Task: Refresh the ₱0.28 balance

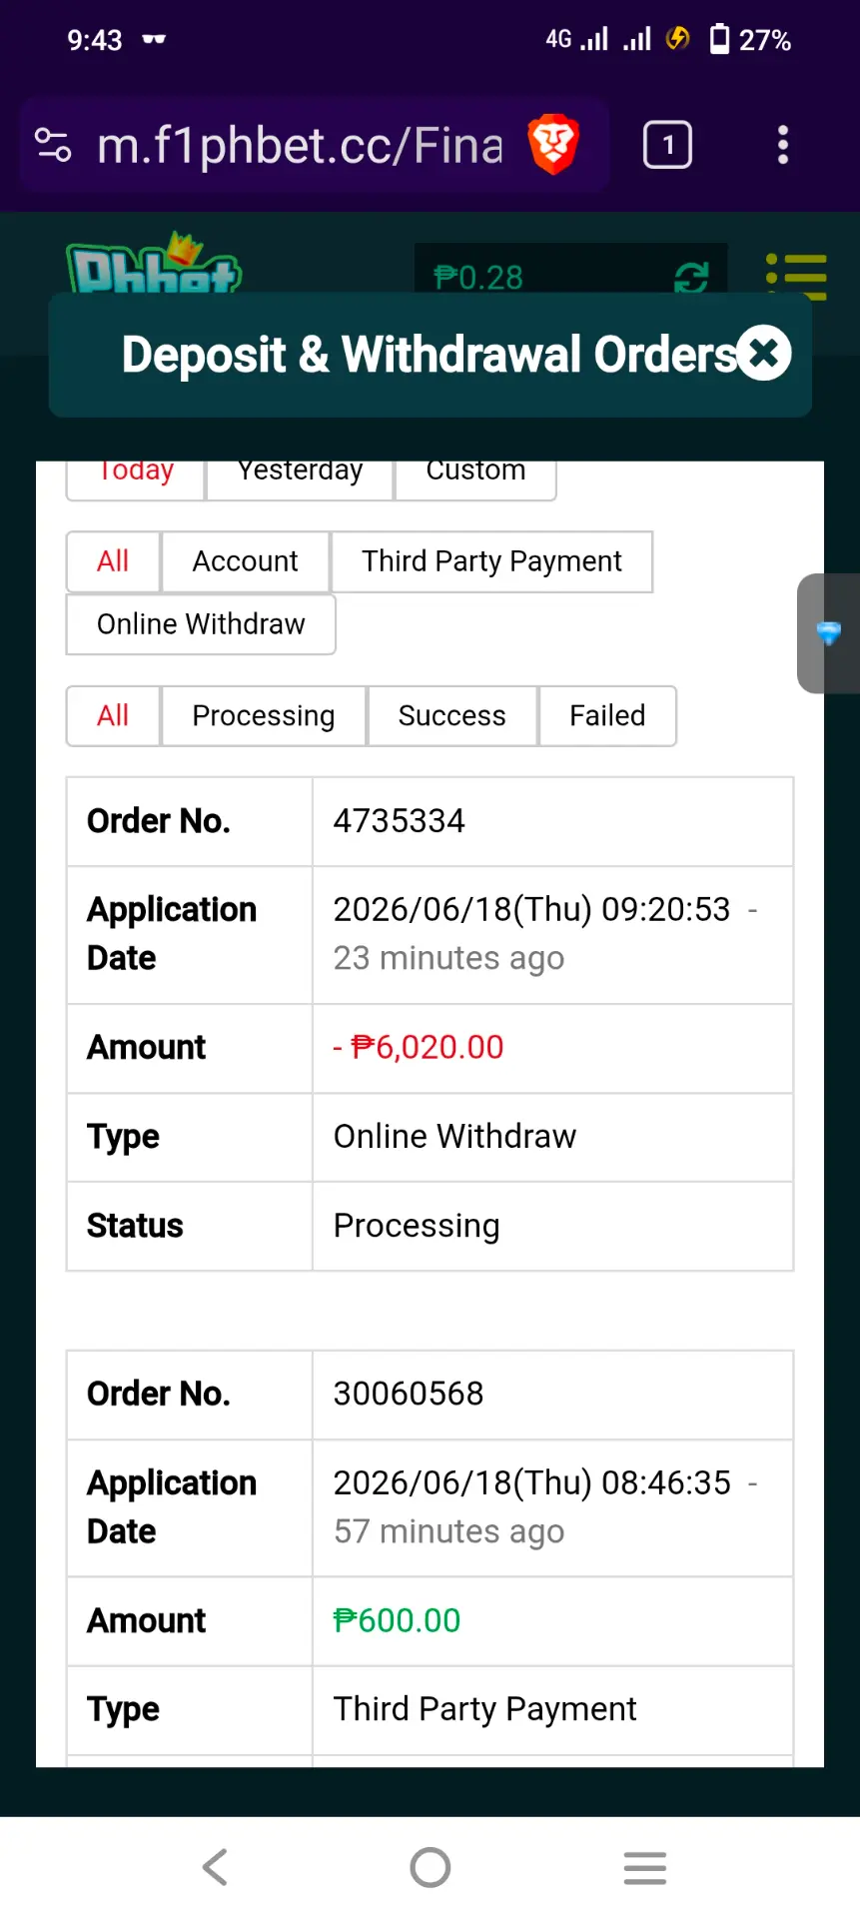Action: (x=691, y=277)
